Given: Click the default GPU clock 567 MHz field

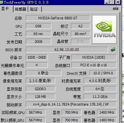Looking at the screenshot, I should [x=36, y=120].
